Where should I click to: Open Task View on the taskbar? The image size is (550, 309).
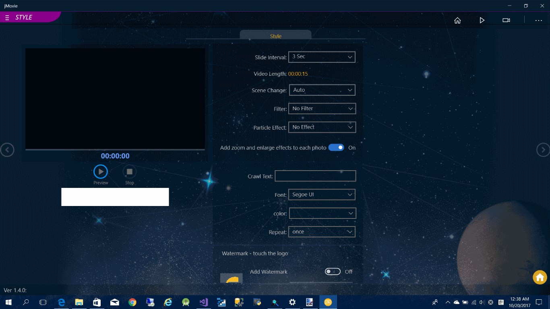[43, 302]
